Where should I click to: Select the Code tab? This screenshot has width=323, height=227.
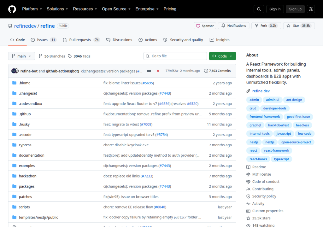pos(18,40)
